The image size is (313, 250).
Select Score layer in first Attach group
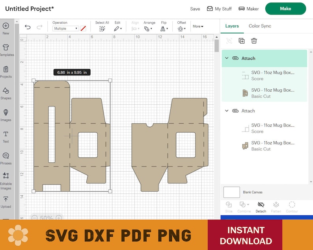pyautogui.click(x=264, y=76)
